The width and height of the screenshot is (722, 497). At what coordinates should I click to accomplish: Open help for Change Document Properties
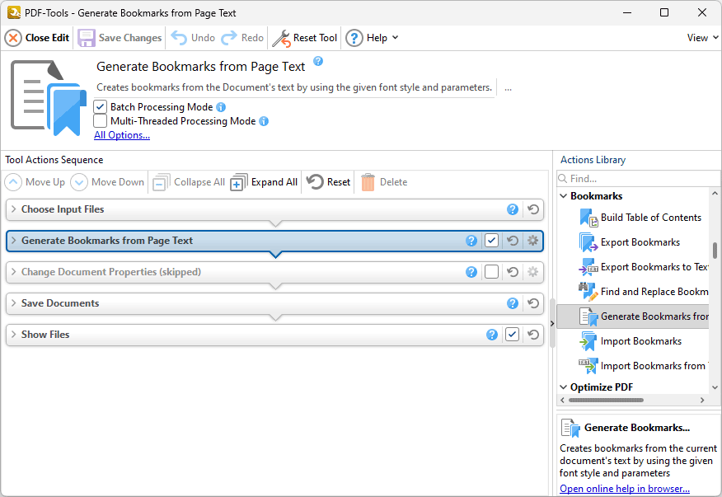(471, 272)
